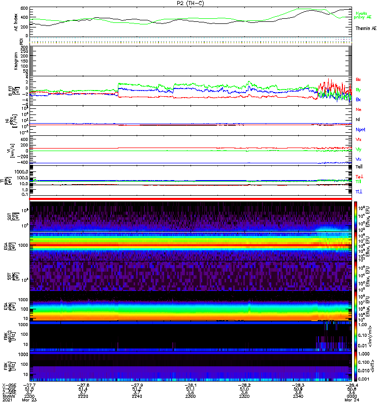The width and height of the screenshot is (381, 407).
Task: Select the "Themis AE" legend label
Action: [366, 28]
